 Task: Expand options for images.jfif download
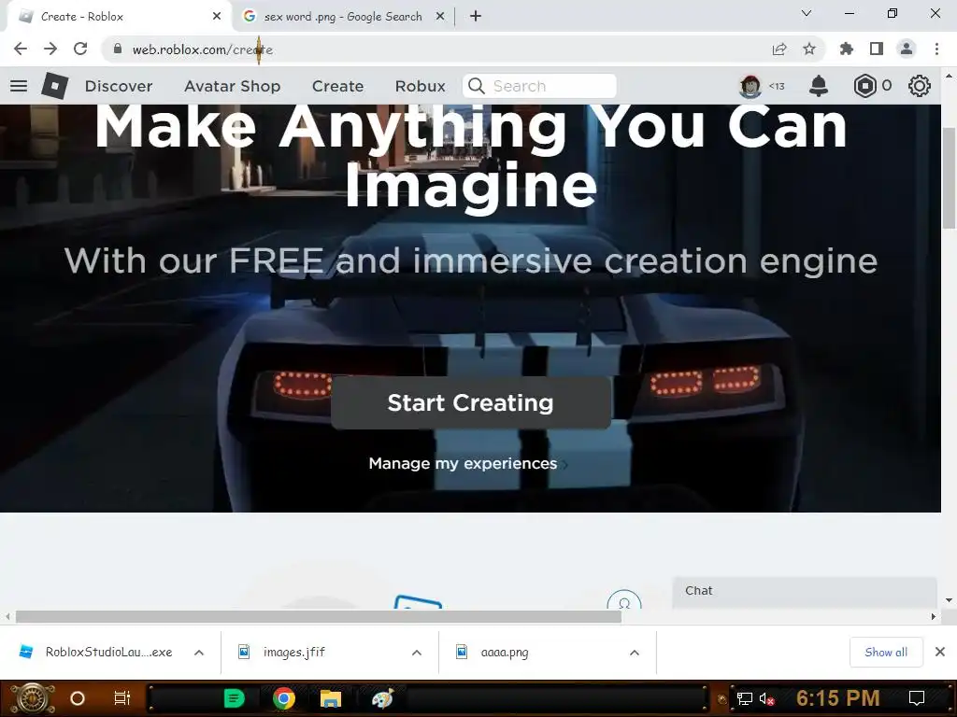tap(416, 653)
